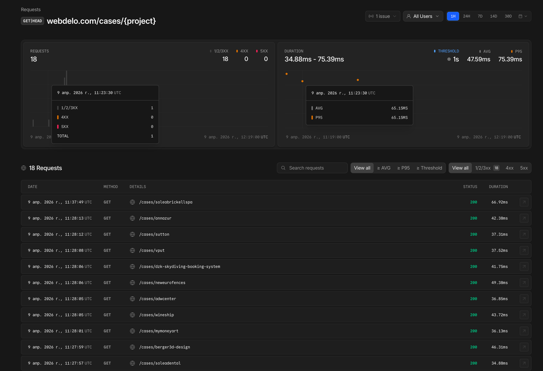Toggle the 5xx status filter
This screenshot has height=371, width=543.
(x=524, y=168)
